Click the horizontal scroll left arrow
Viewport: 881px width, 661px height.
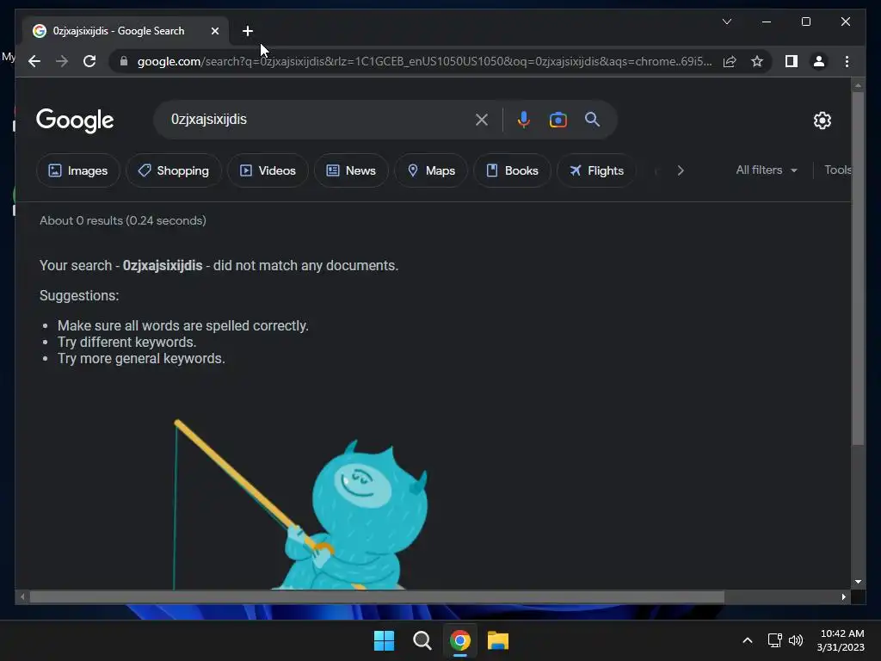coord(22,597)
